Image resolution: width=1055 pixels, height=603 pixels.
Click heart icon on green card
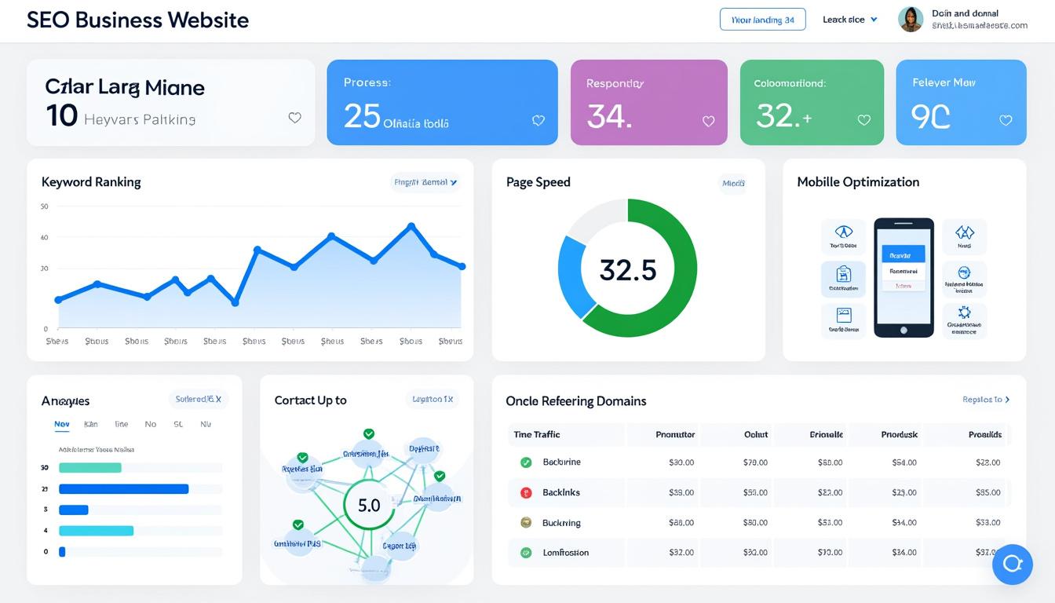point(864,120)
